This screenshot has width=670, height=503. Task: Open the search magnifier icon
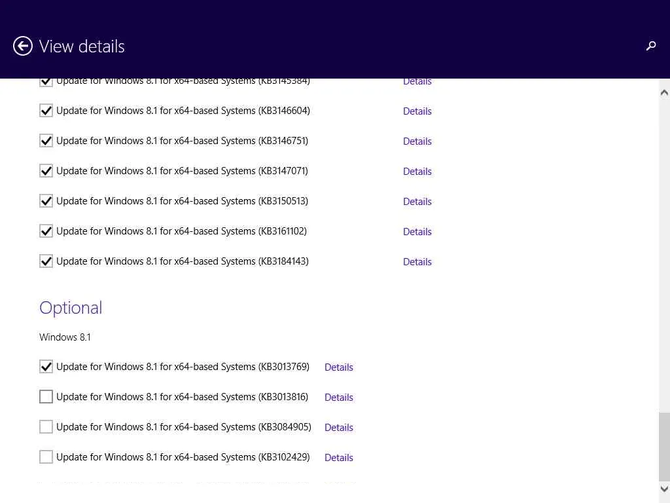coord(651,46)
